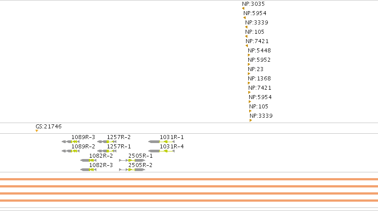This screenshot has height=211, width=378.
Task: Select the 1082R-3 transcript label
Action: 101,165
